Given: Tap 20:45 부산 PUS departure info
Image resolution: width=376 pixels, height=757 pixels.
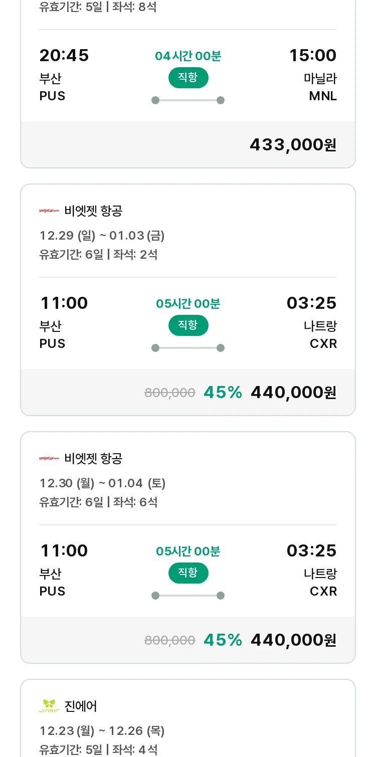Looking at the screenshot, I should click(64, 75).
